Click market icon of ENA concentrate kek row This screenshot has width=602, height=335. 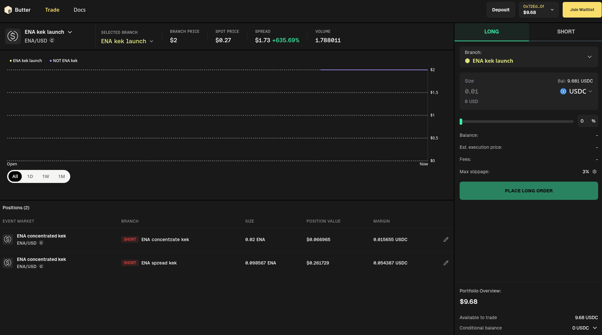pos(8,239)
